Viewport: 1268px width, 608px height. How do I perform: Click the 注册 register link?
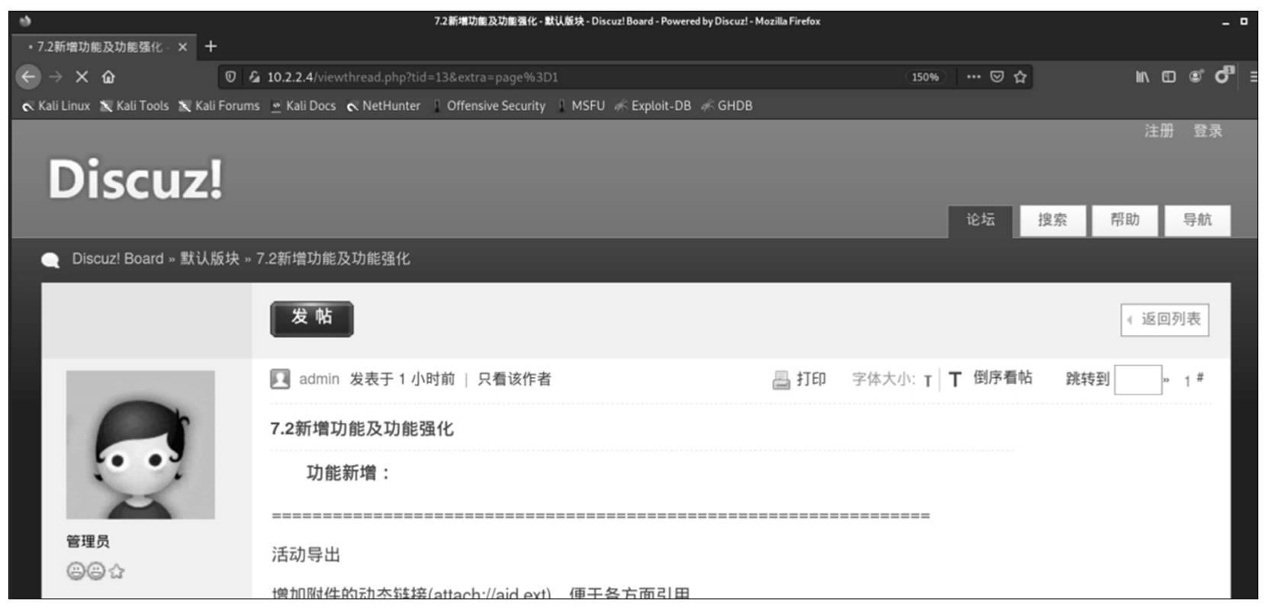[x=1159, y=131]
